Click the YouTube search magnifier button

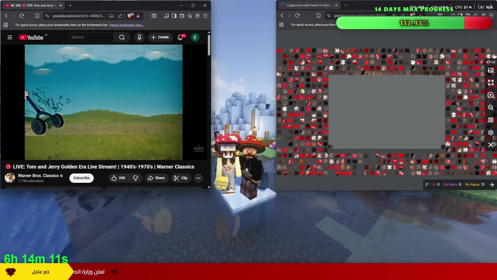click(122, 37)
